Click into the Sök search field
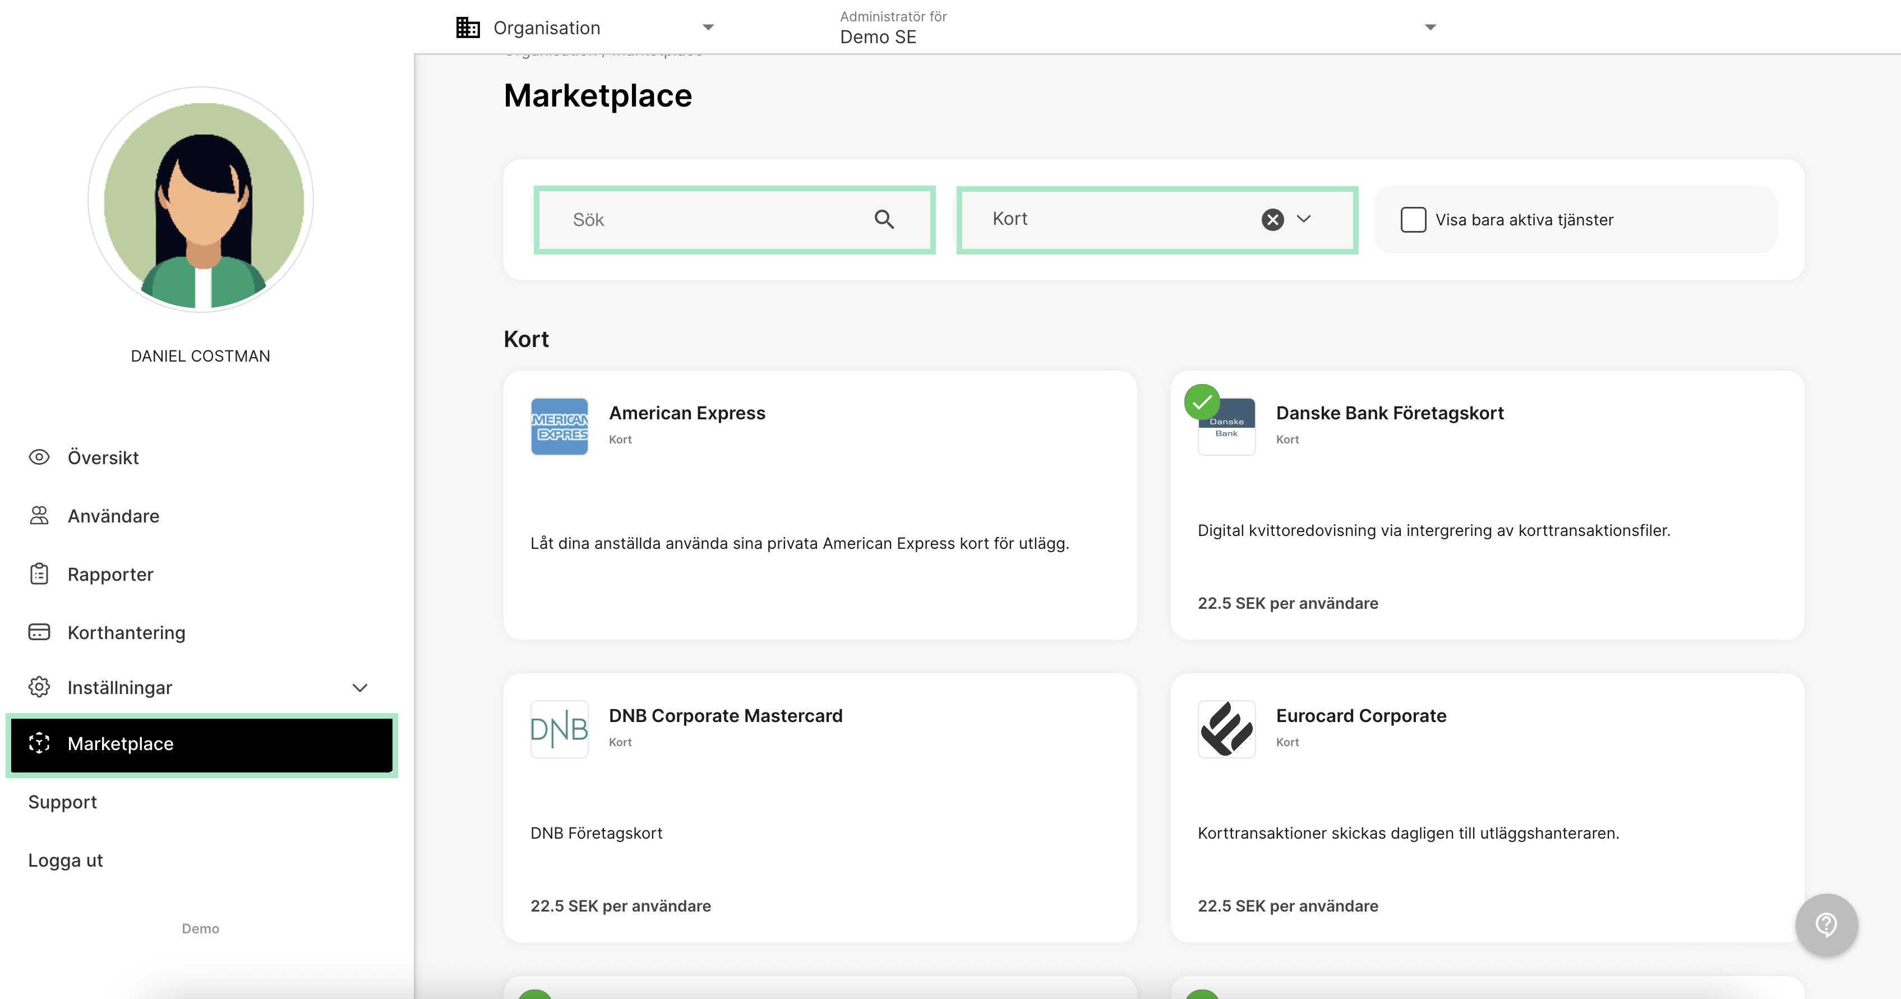1901x999 pixels. pos(735,220)
